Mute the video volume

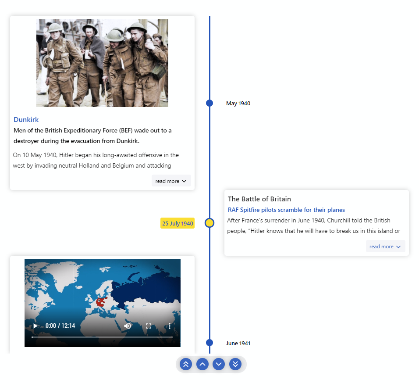click(128, 326)
